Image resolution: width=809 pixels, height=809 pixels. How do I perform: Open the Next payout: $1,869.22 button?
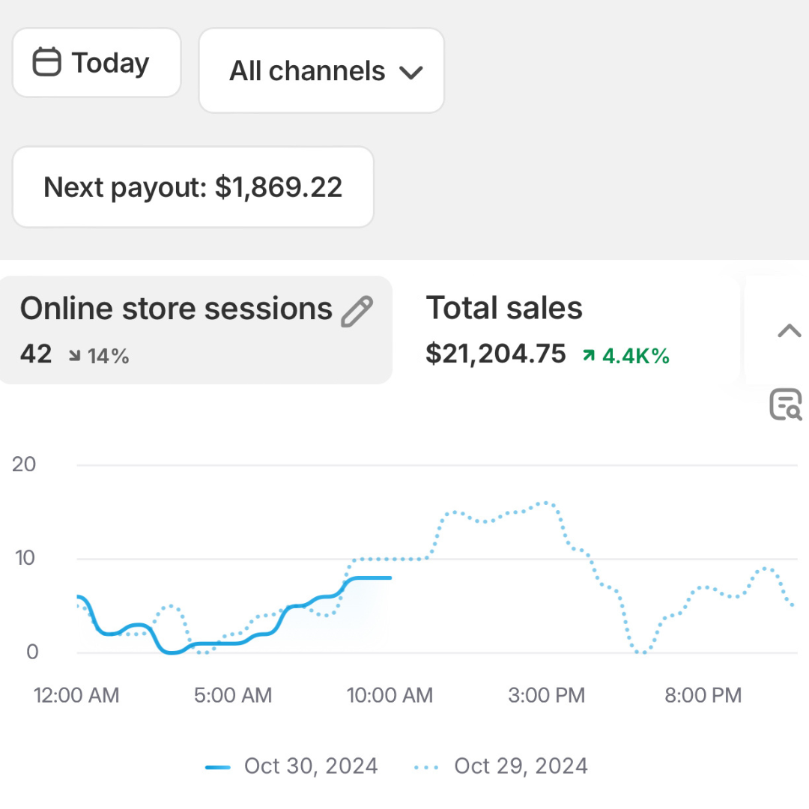point(193,187)
